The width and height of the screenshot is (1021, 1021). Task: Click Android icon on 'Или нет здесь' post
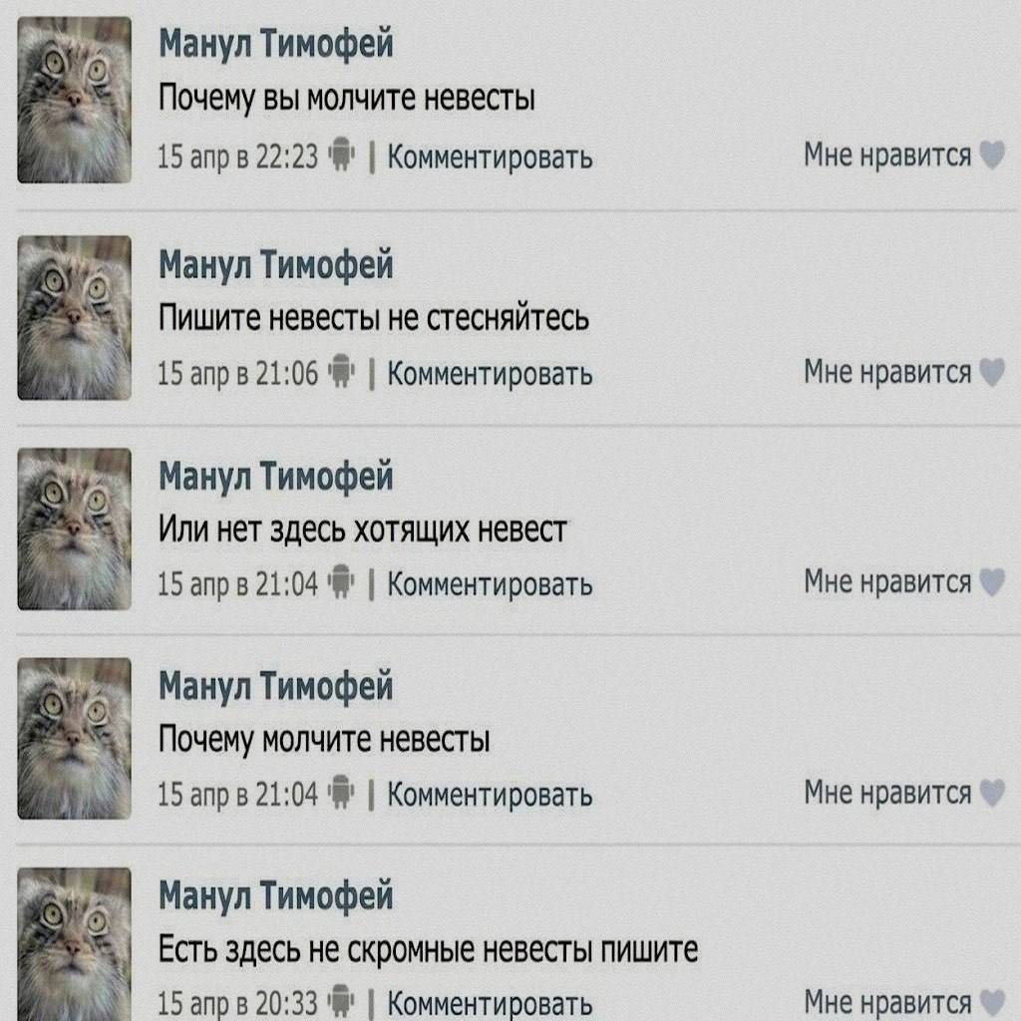tap(341, 581)
